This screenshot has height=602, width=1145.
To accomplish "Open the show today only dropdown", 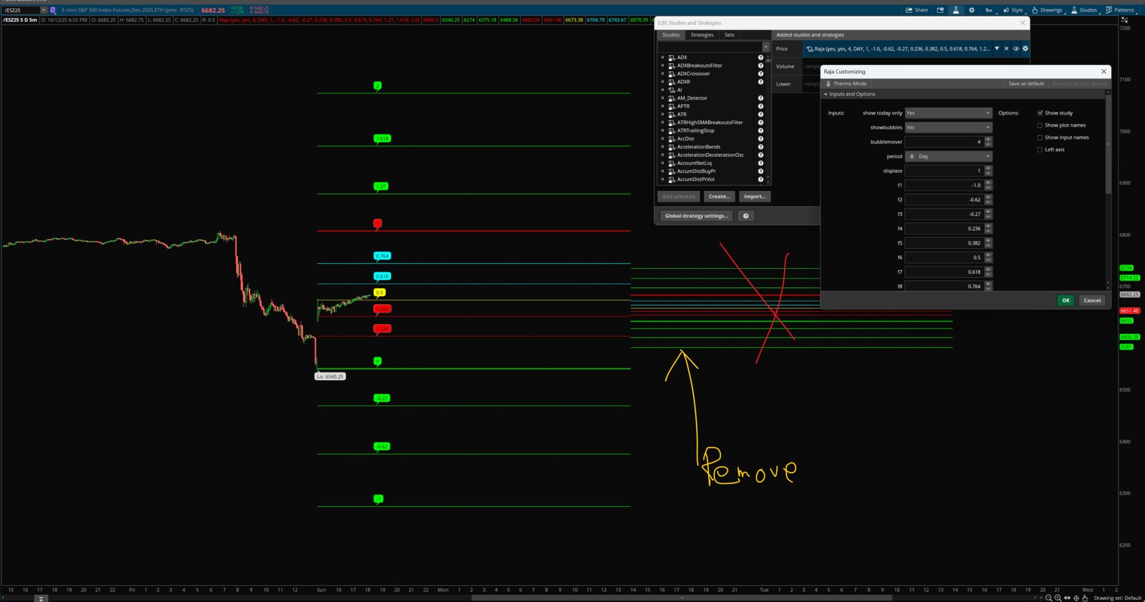I will pos(948,113).
